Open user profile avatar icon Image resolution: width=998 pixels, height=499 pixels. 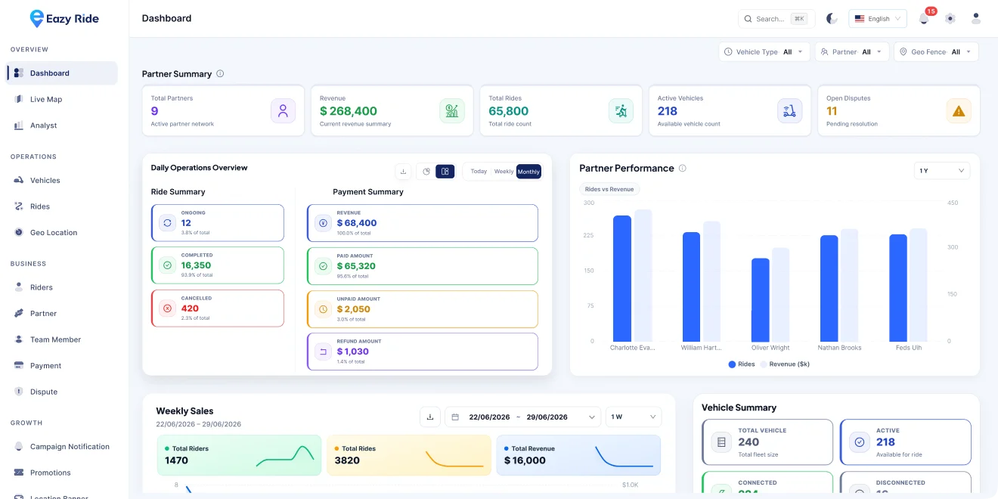tap(976, 19)
